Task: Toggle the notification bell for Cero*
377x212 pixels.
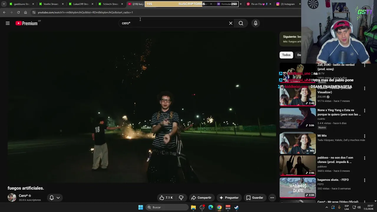Action: 52,198
